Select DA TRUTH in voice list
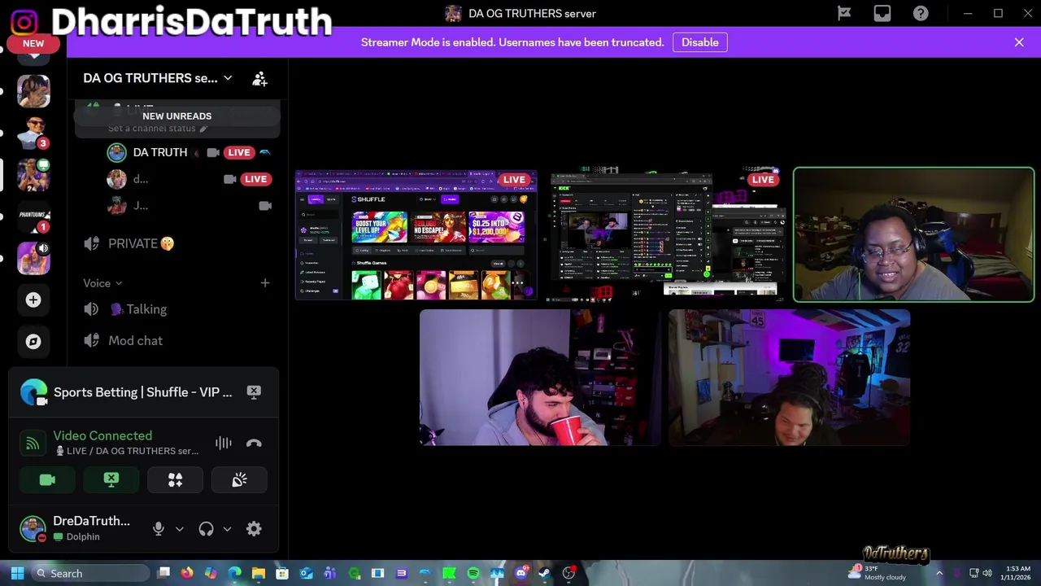The width and height of the screenshot is (1041, 586). pyautogui.click(x=159, y=152)
